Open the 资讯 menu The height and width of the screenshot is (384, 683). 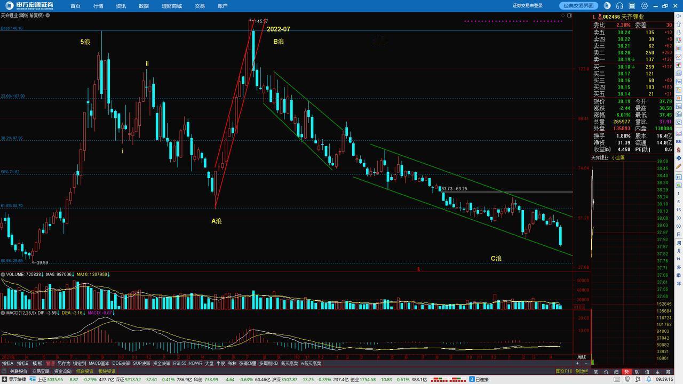121,6
